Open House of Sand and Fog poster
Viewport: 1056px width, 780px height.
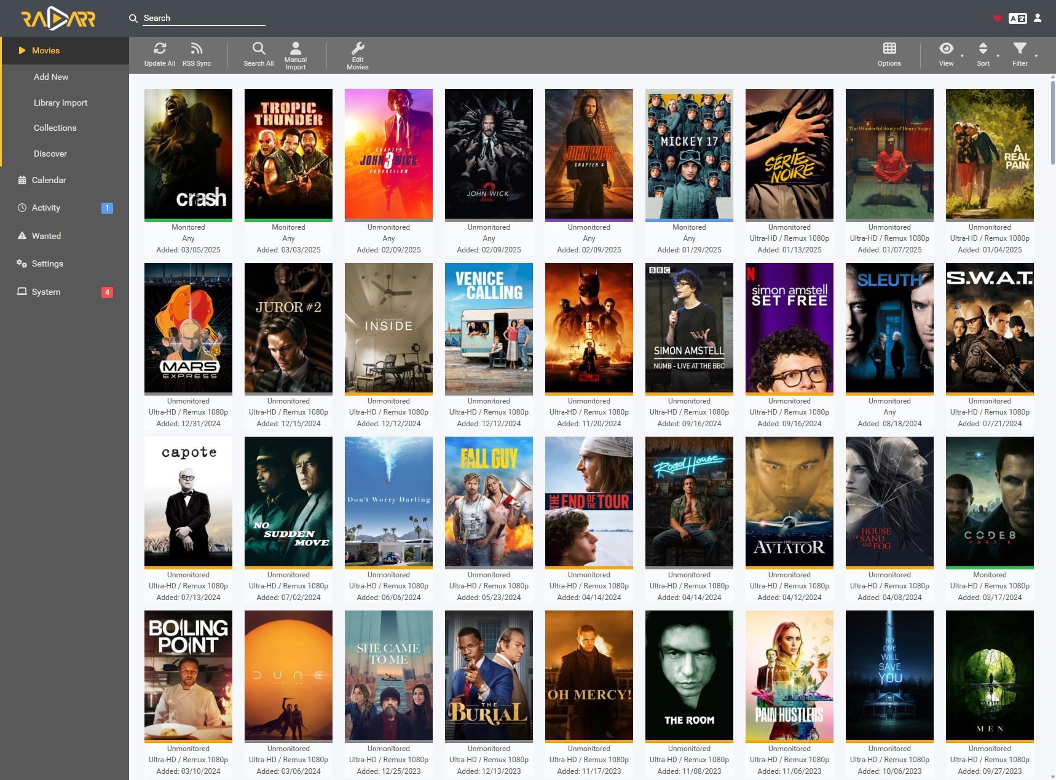pos(889,502)
